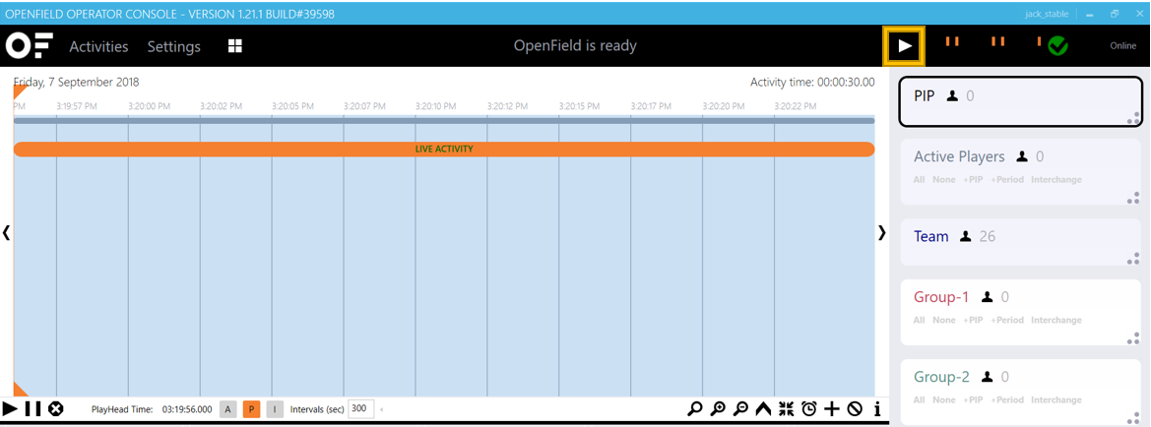
Task: Click the dots handle on Active Players card
Action: point(1133,198)
